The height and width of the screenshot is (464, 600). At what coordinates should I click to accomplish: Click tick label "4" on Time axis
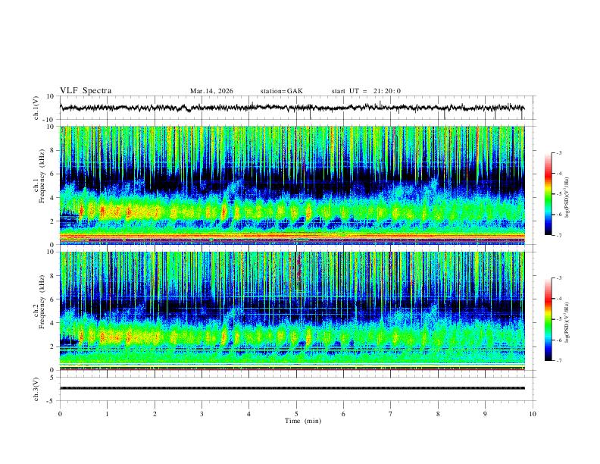pos(248,414)
